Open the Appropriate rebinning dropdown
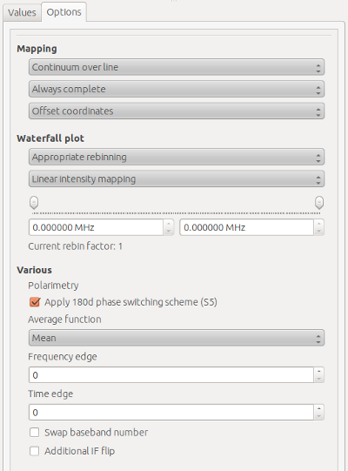The image size is (348, 471). 177,157
